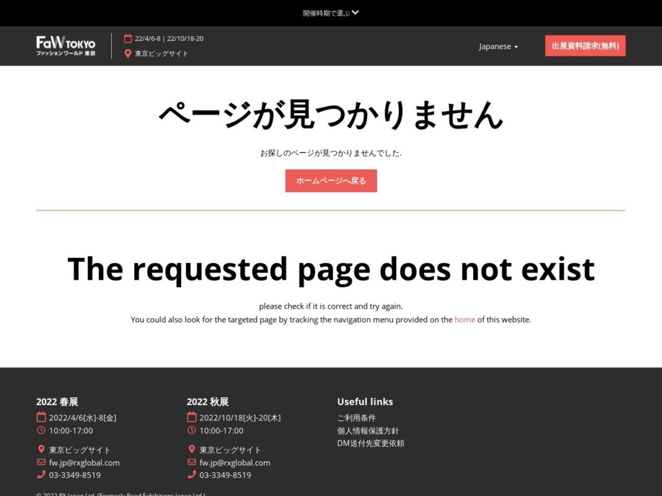Screen dimensions: 662x496
Task: Click the autumn show phone number 03-3349-8519
Action: (225, 475)
